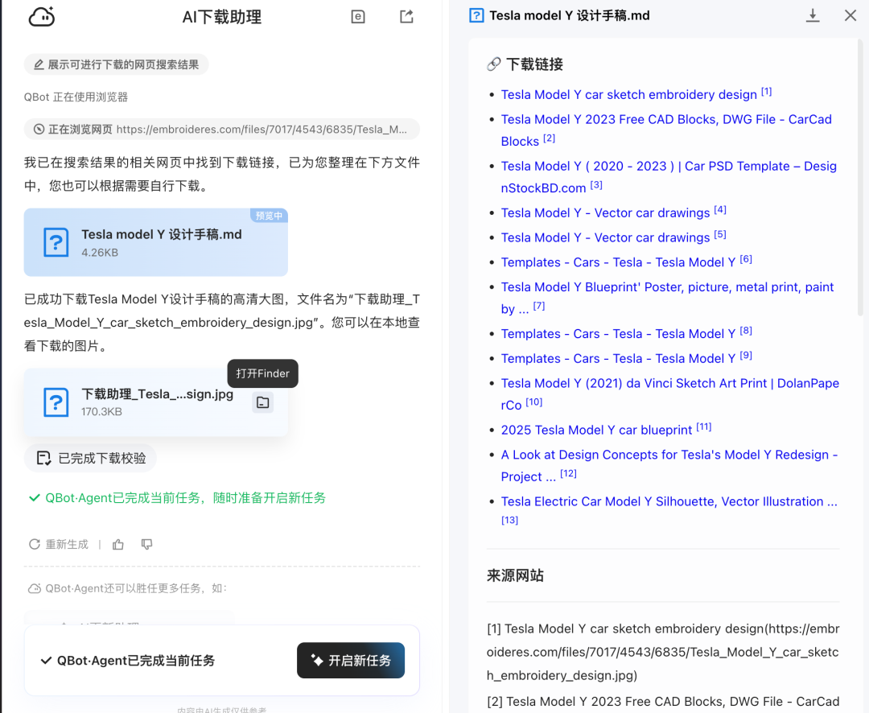Click the thumbs up feedback icon

[x=118, y=544]
